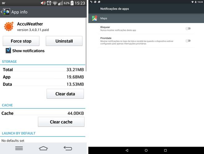Tap the back navigation key on left phone
The height and width of the screenshot is (154, 204).
click(x=68, y=148)
